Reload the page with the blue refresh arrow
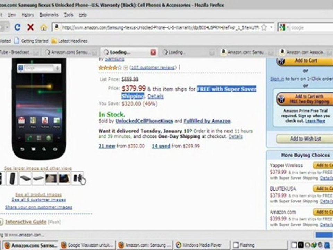Screen dimensions: 333x250 [17, 27]
